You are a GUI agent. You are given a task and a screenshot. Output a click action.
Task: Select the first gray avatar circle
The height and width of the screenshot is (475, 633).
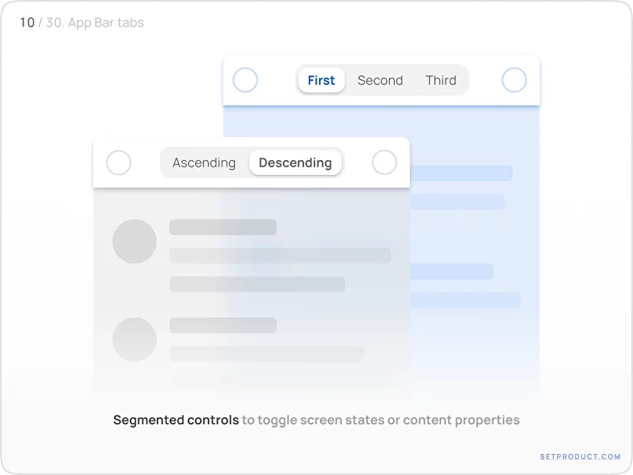tap(134, 241)
